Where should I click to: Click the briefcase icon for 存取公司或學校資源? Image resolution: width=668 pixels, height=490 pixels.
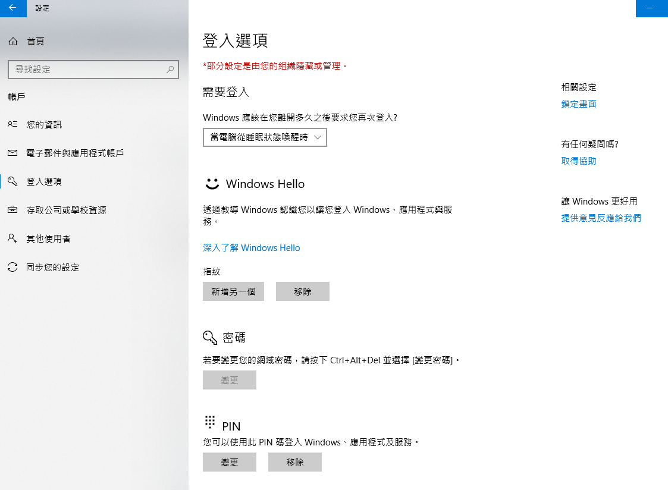pyautogui.click(x=12, y=210)
